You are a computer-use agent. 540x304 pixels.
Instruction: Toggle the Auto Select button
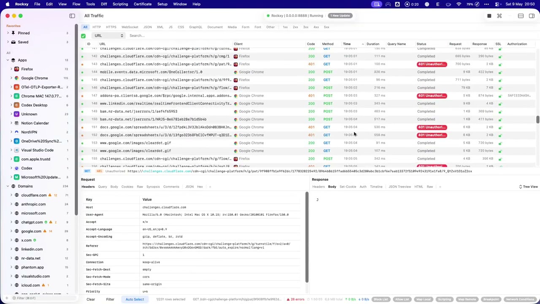(135, 299)
